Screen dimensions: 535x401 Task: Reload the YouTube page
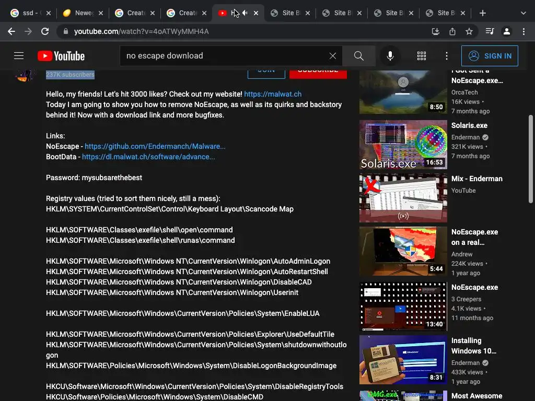[x=45, y=31]
